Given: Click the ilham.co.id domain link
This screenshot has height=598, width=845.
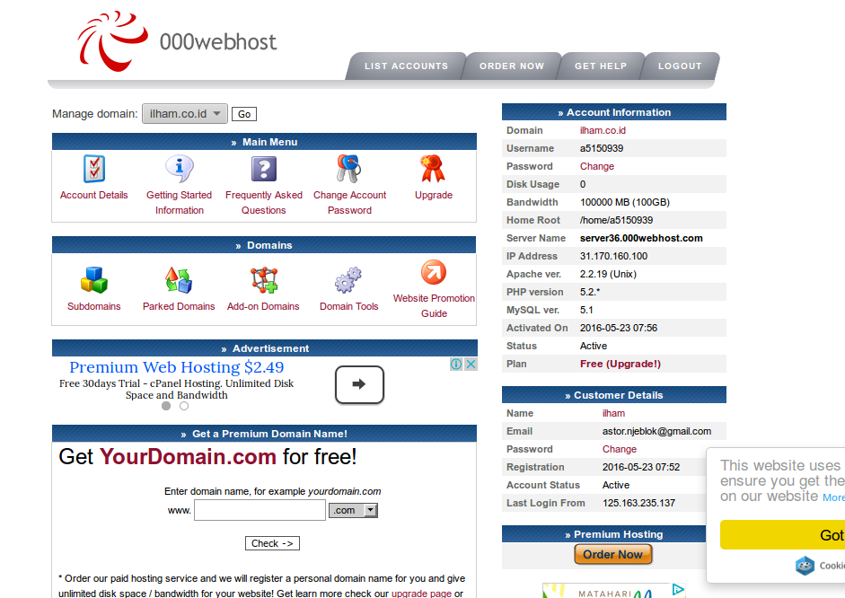Looking at the screenshot, I should [603, 130].
